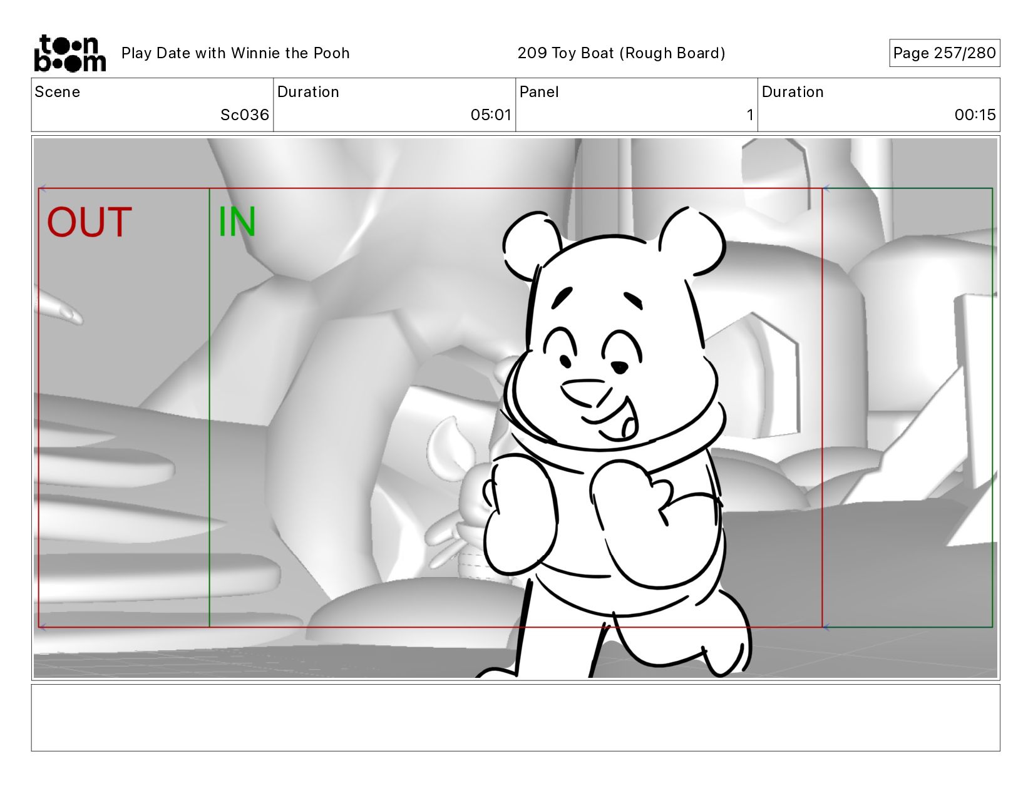This screenshot has width=1033, height=798.
Task: Click the 'Scene' column label
Action: (x=58, y=92)
